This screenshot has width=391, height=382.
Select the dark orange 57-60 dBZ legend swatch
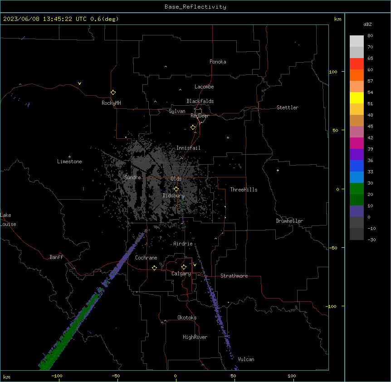tap(357, 75)
